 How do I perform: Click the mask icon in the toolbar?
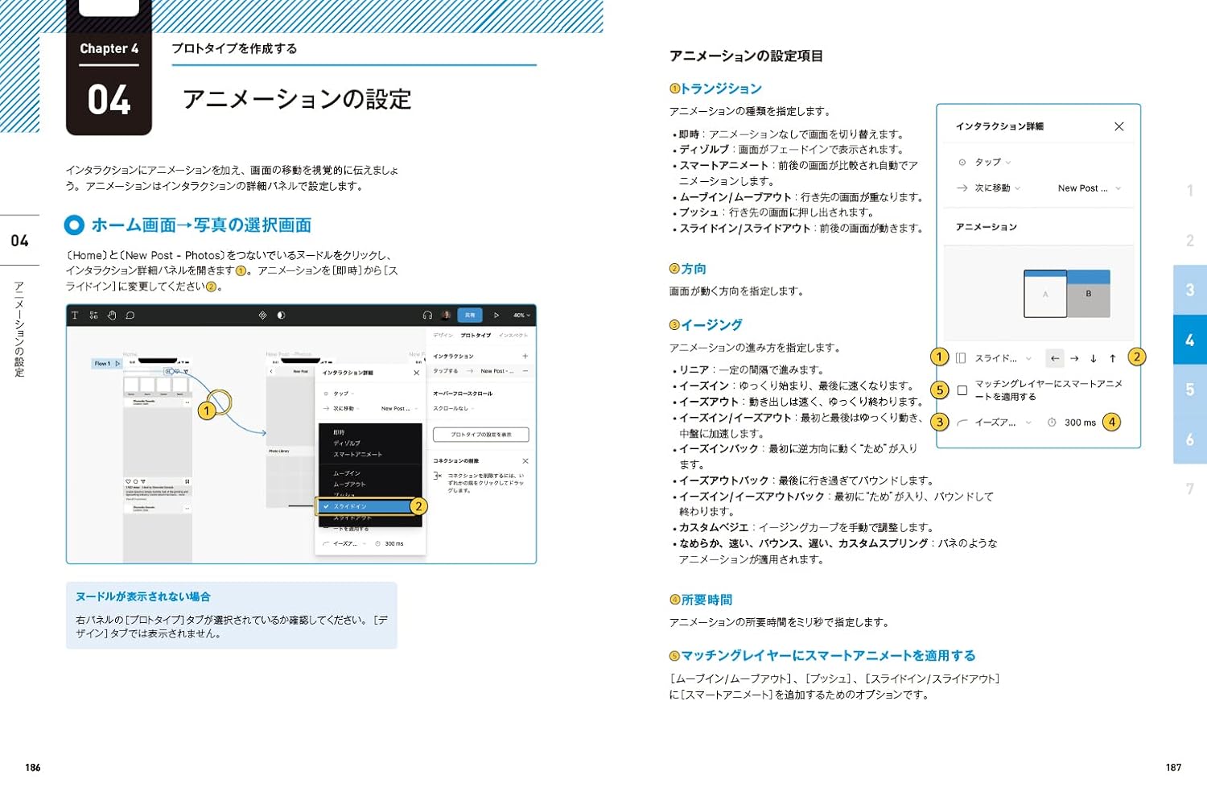click(x=281, y=316)
